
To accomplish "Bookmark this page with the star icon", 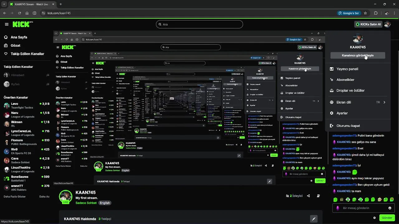I will [365, 13].
